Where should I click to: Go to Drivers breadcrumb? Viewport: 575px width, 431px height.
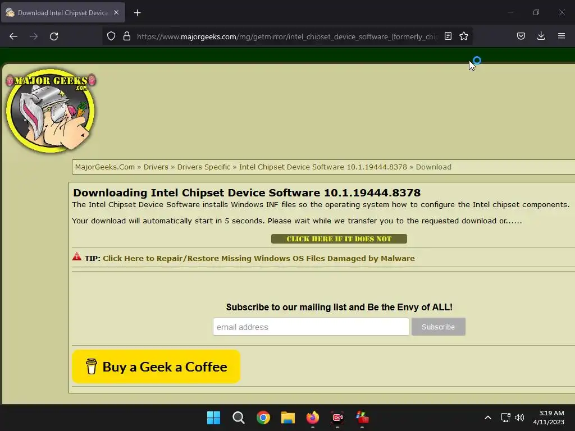pos(156,167)
